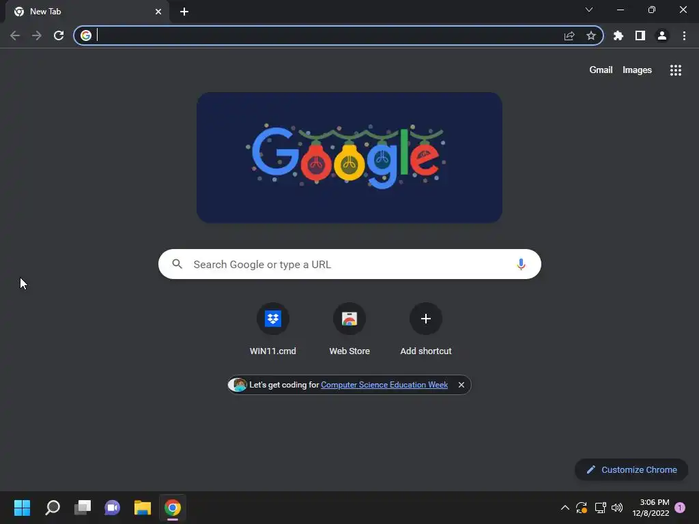Open the volume speaker tray icon
The width and height of the screenshot is (699, 524).
tap(617, 508)
